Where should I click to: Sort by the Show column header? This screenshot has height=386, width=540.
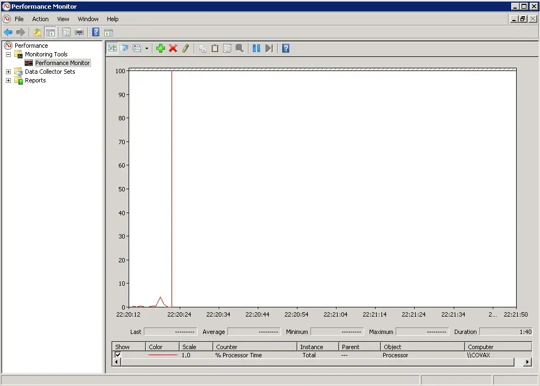coord(129,346)
